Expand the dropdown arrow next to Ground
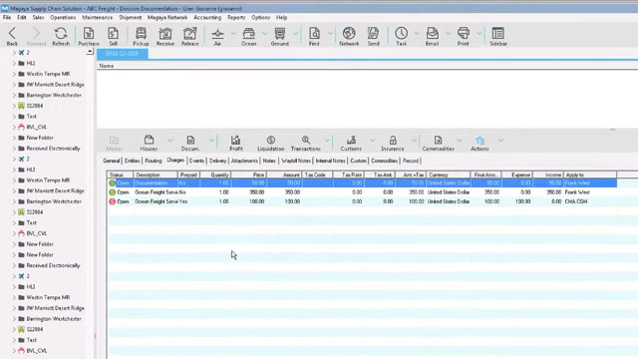 pos(295,33)
